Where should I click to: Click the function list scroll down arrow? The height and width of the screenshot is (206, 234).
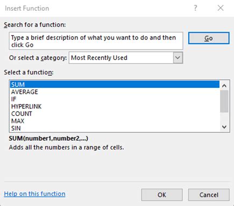tap(224, 127)
